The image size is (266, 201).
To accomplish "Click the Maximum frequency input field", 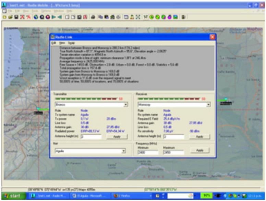I will tap(173, 152).
